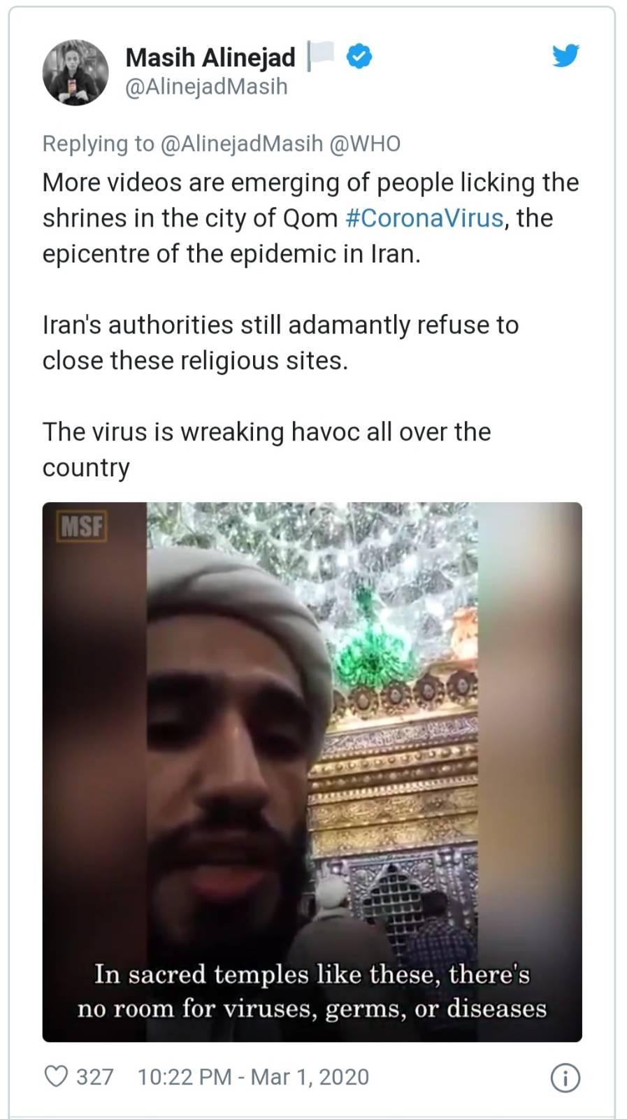Viewport: 627px width, 1119px height.
Task: Open the #CoronaVirus hashtag
Action: (425, 218)
